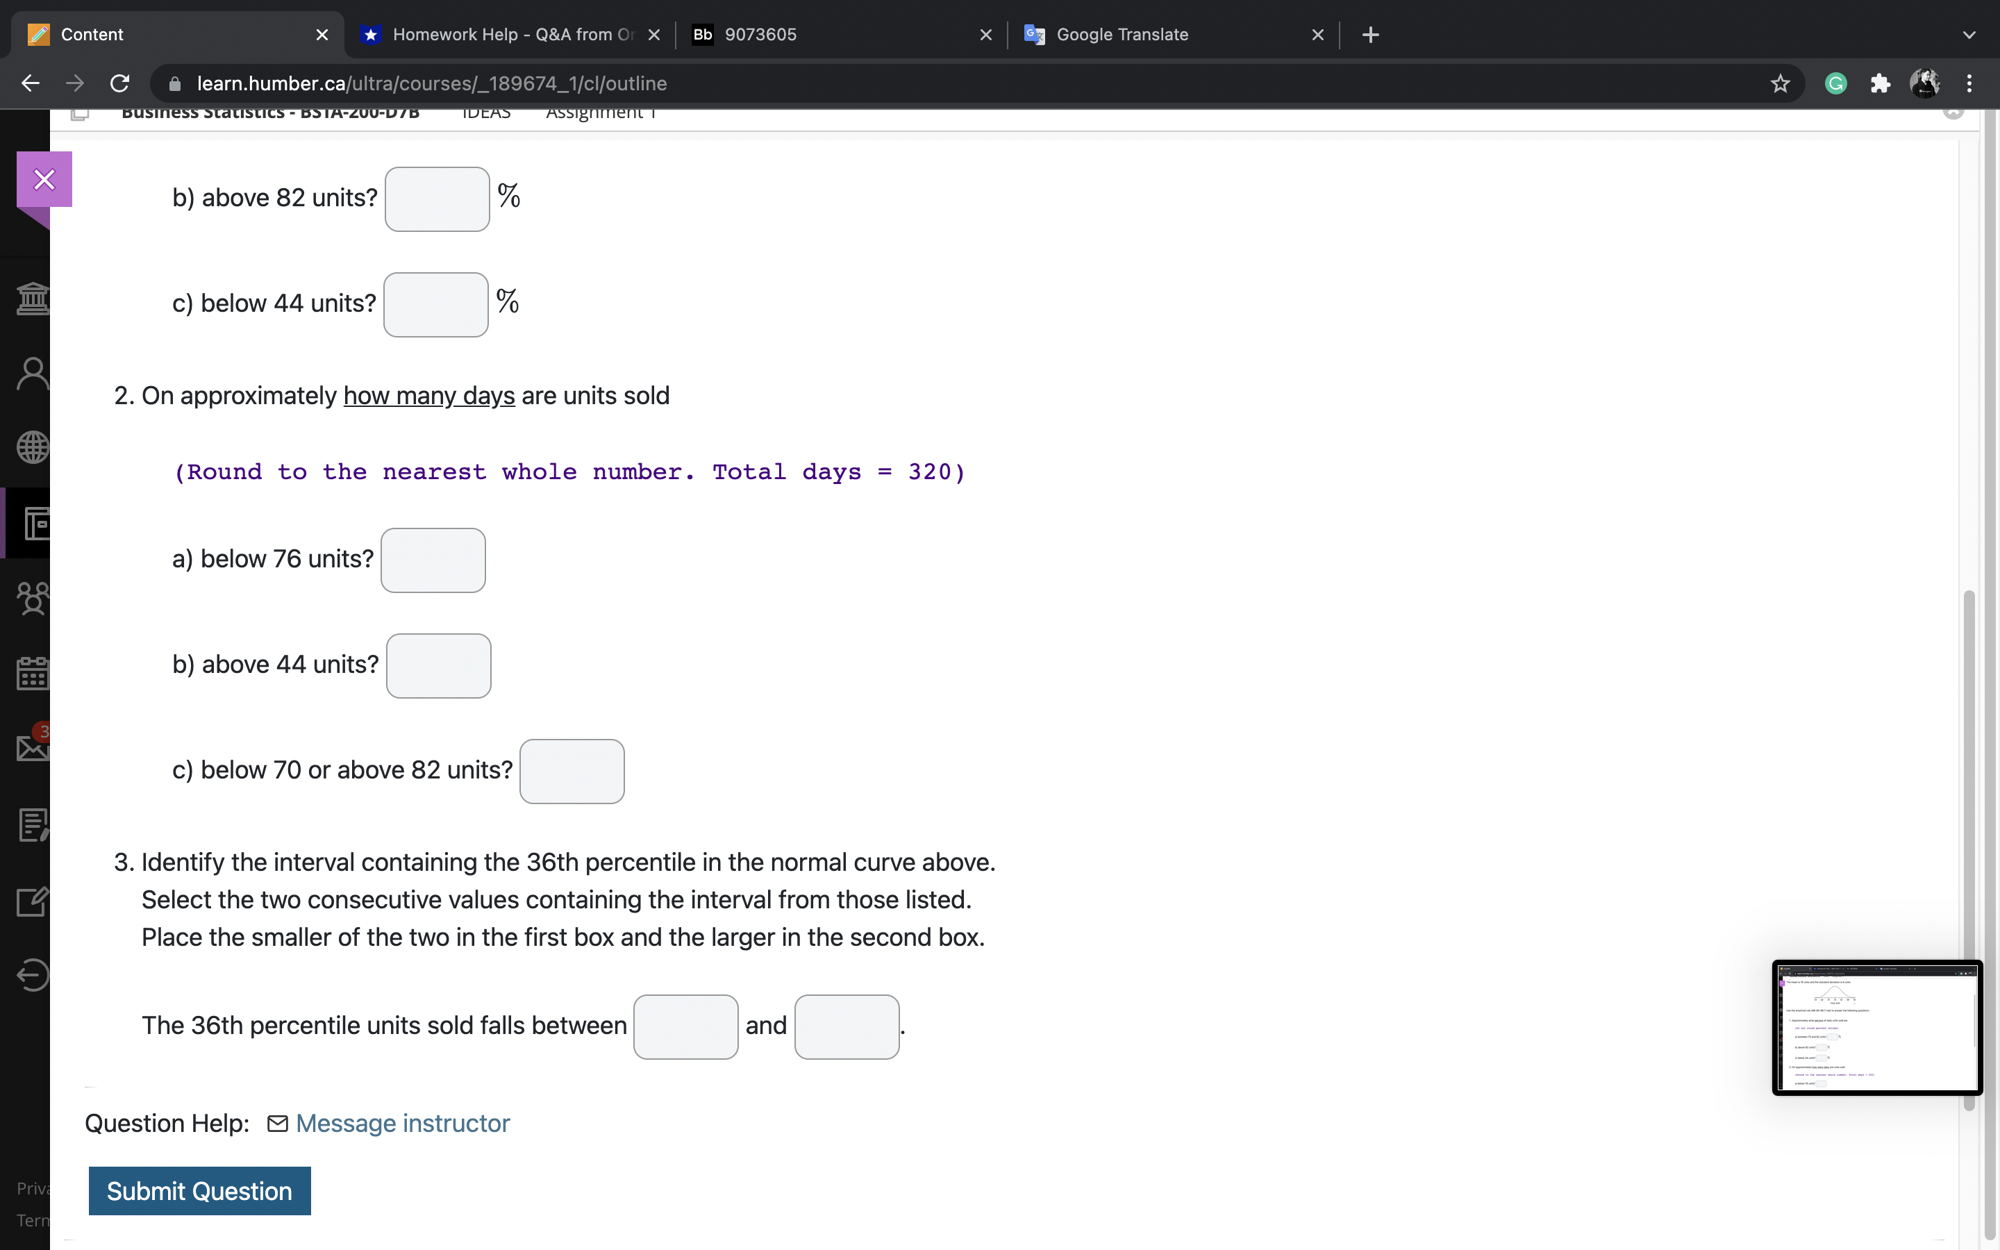Click the Assignment 1 breadcrumb text
2000x1250 pixels.
[601, 114]
